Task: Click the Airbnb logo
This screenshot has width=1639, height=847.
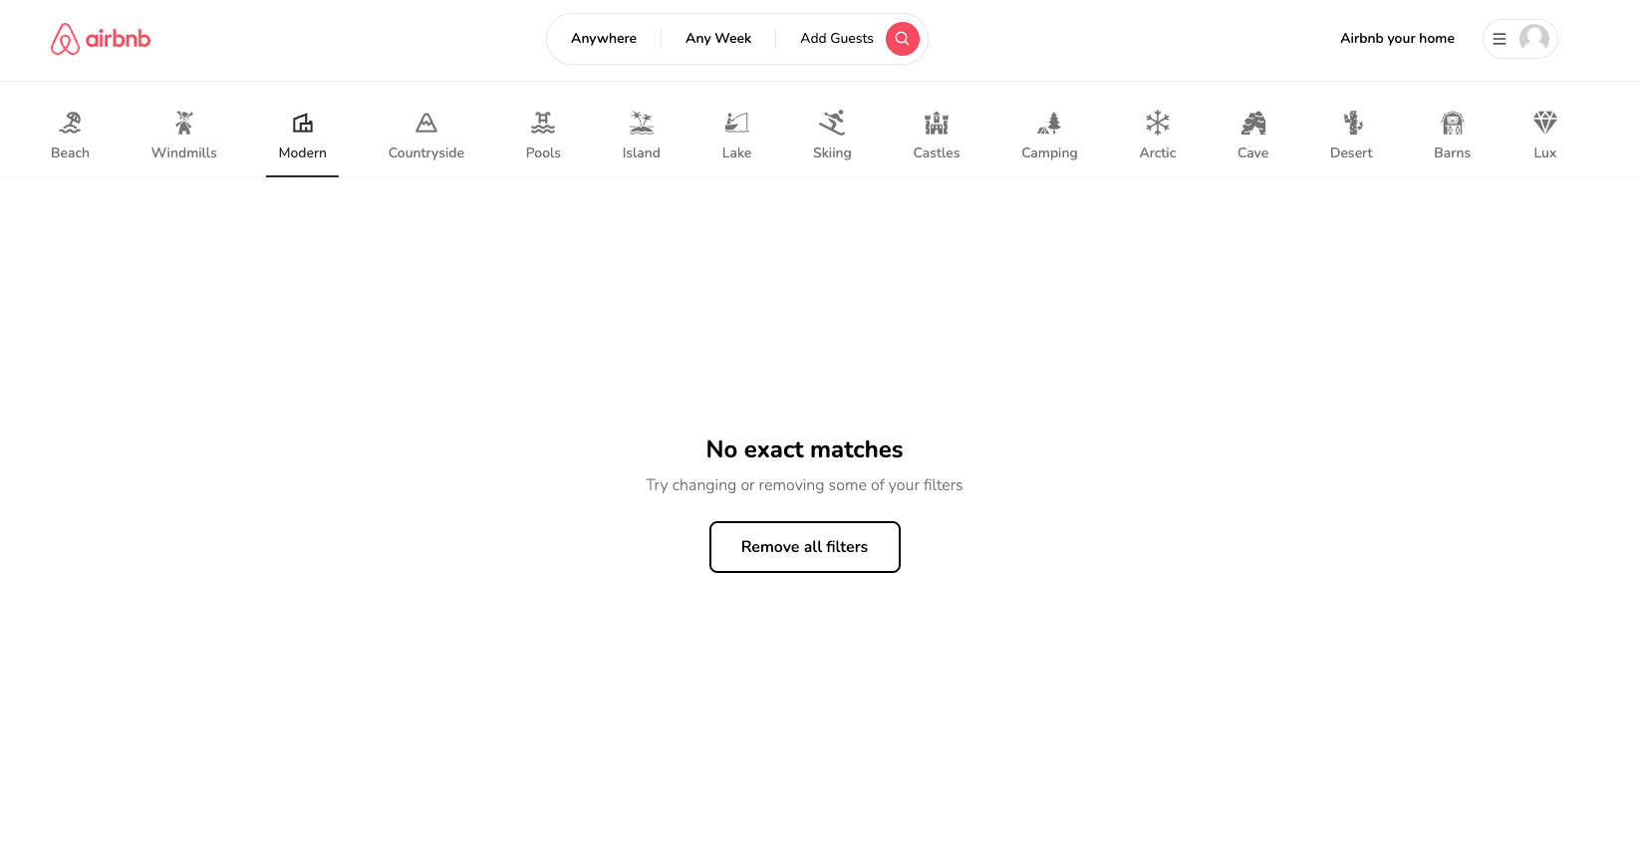Action: pyautogui.click(x=101, y=39)
